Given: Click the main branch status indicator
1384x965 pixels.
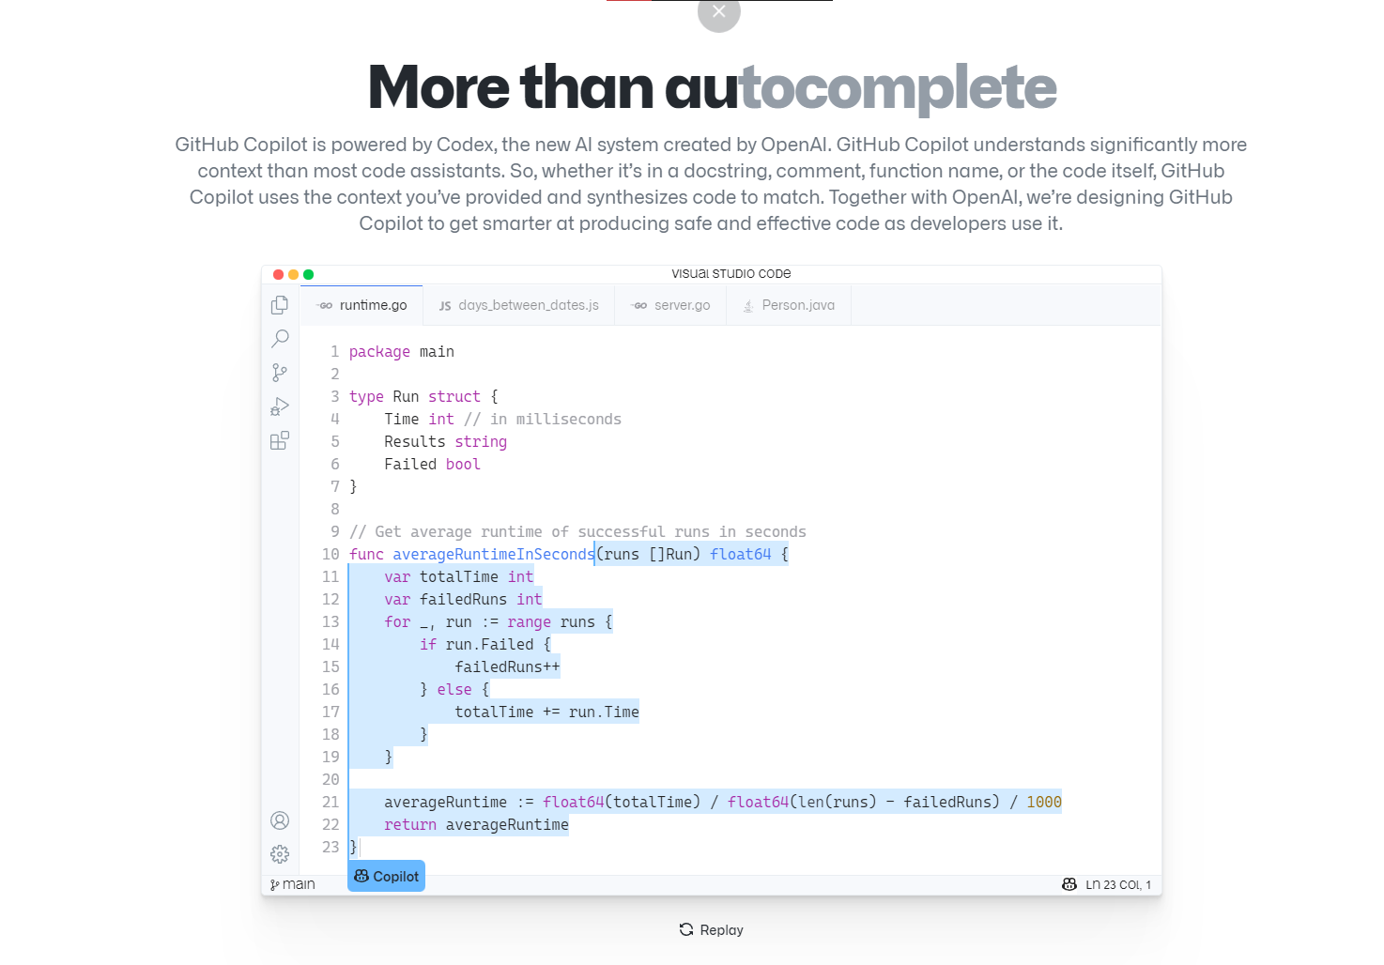Looking at the screenshot, I should 293,884.
